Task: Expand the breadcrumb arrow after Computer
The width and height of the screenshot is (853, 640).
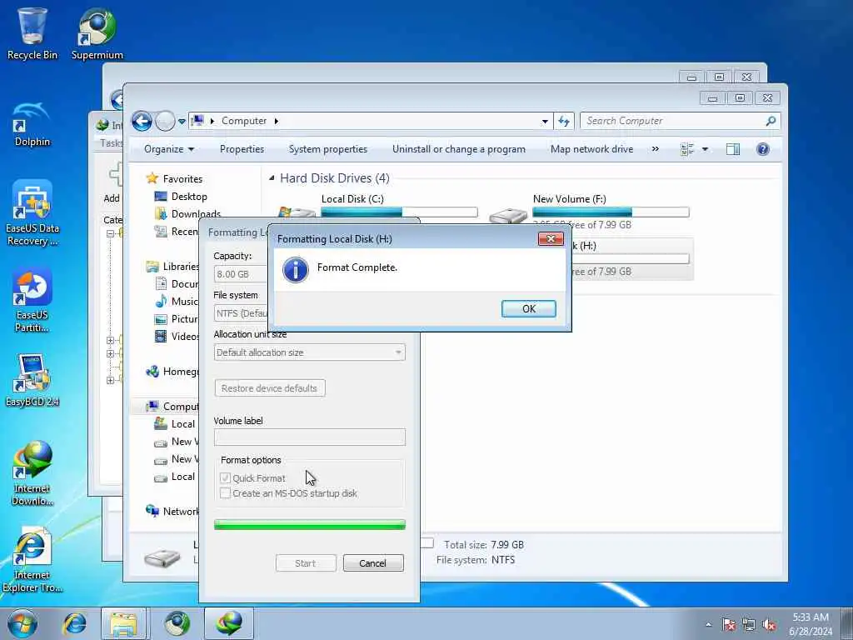Action: [277, 121]
